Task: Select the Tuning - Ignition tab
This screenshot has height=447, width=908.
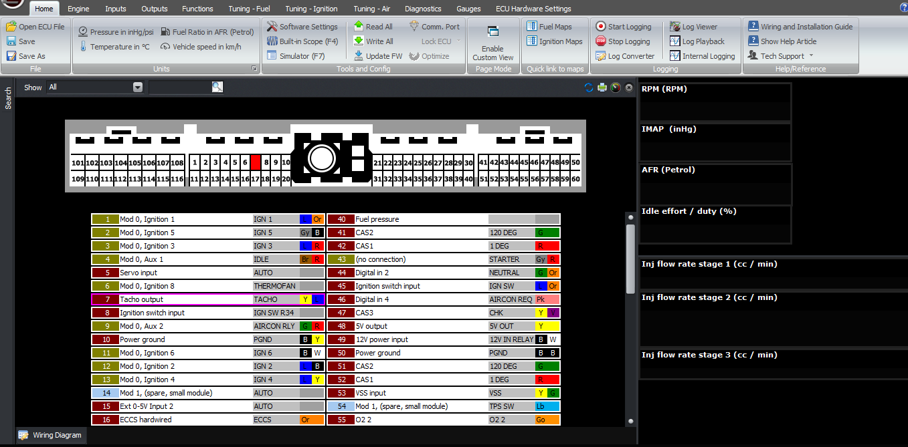Action: (x=311, y=9)
